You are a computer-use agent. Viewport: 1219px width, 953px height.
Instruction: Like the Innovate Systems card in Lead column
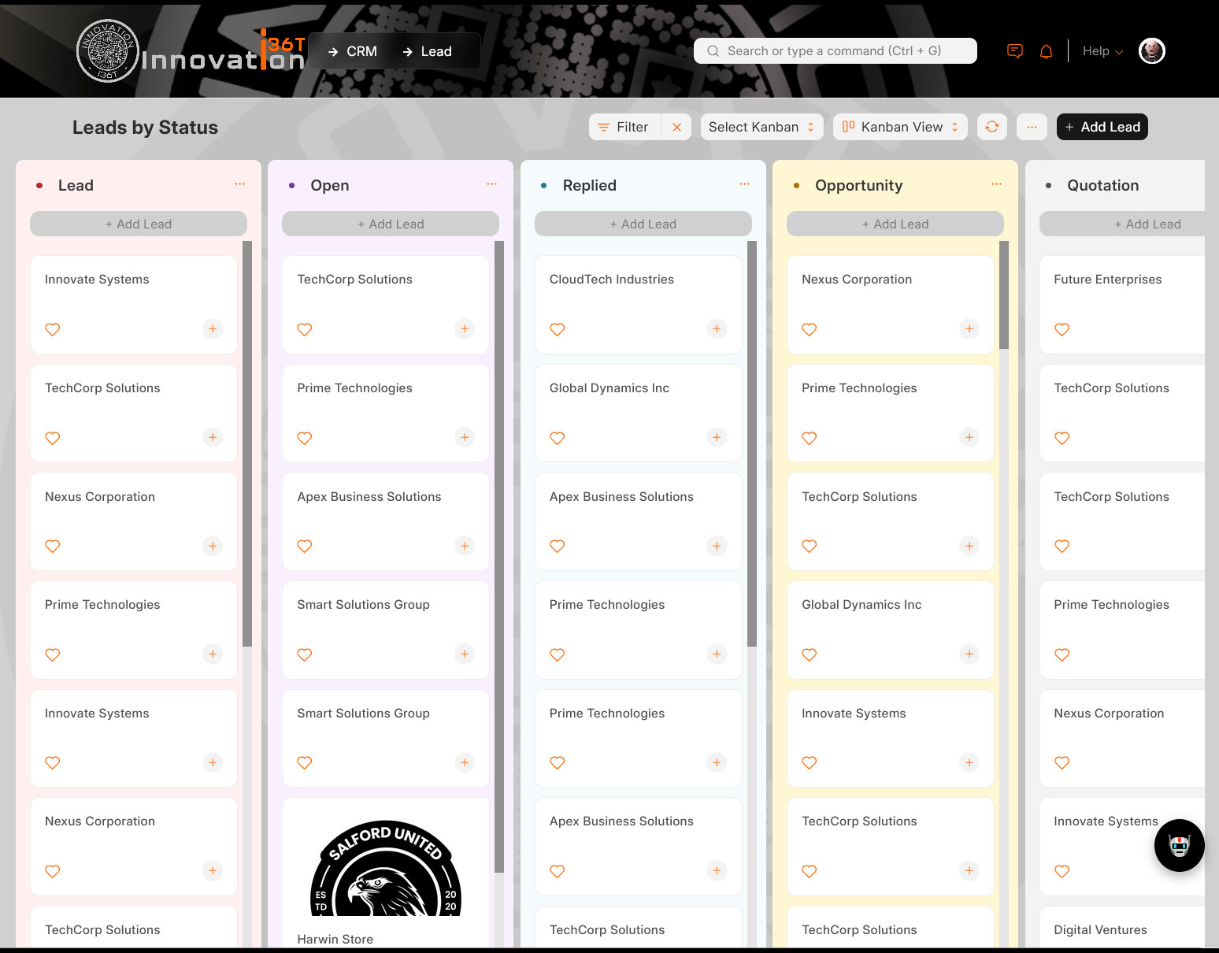coord(53,329)
